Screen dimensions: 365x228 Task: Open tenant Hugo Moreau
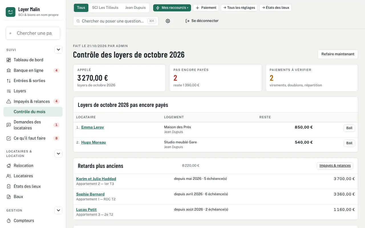[94, 142]
